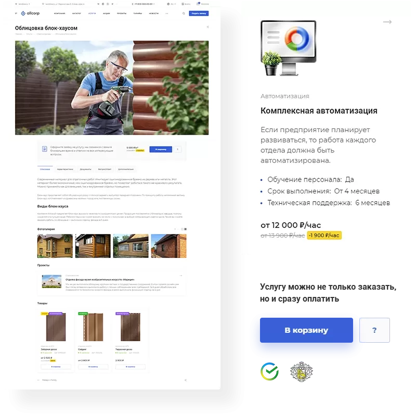Open site search with the magnifier icon
This screenshot has height=416, width=416.
[x=184, y=14]
